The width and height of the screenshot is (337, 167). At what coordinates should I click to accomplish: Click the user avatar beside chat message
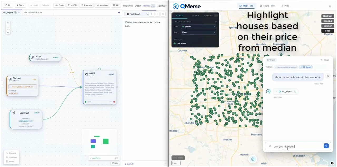[328, 76]
